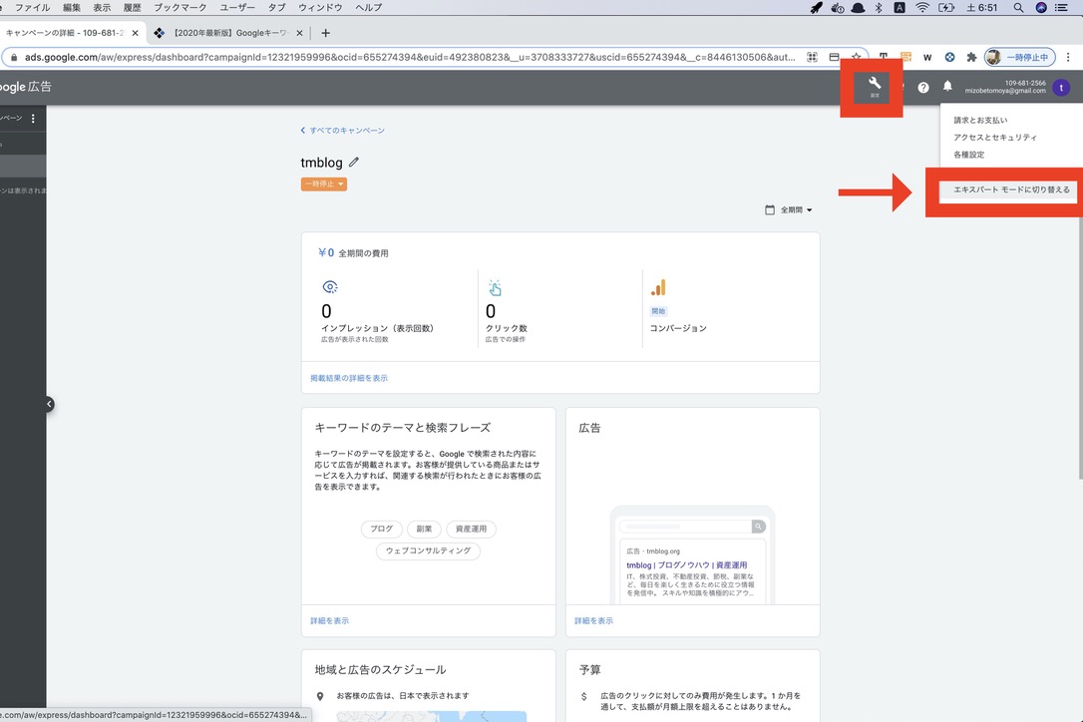
Task: Click the URL address bar
Action: [x=410, y=57]
